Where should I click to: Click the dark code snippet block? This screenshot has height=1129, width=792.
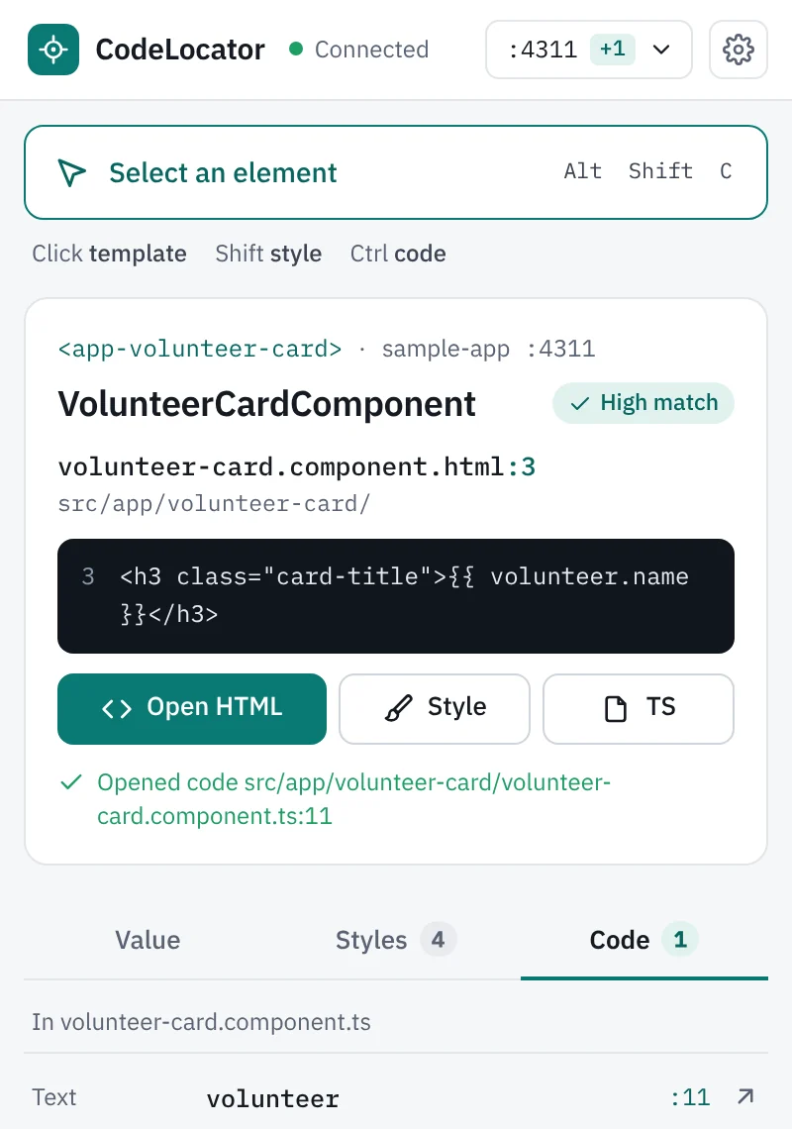tap(396, 596)
